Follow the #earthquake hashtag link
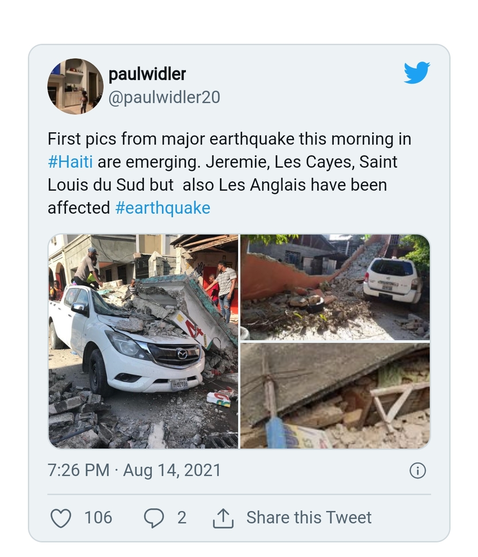The width and height of the screenshot is (478, 557). [163, 208]
